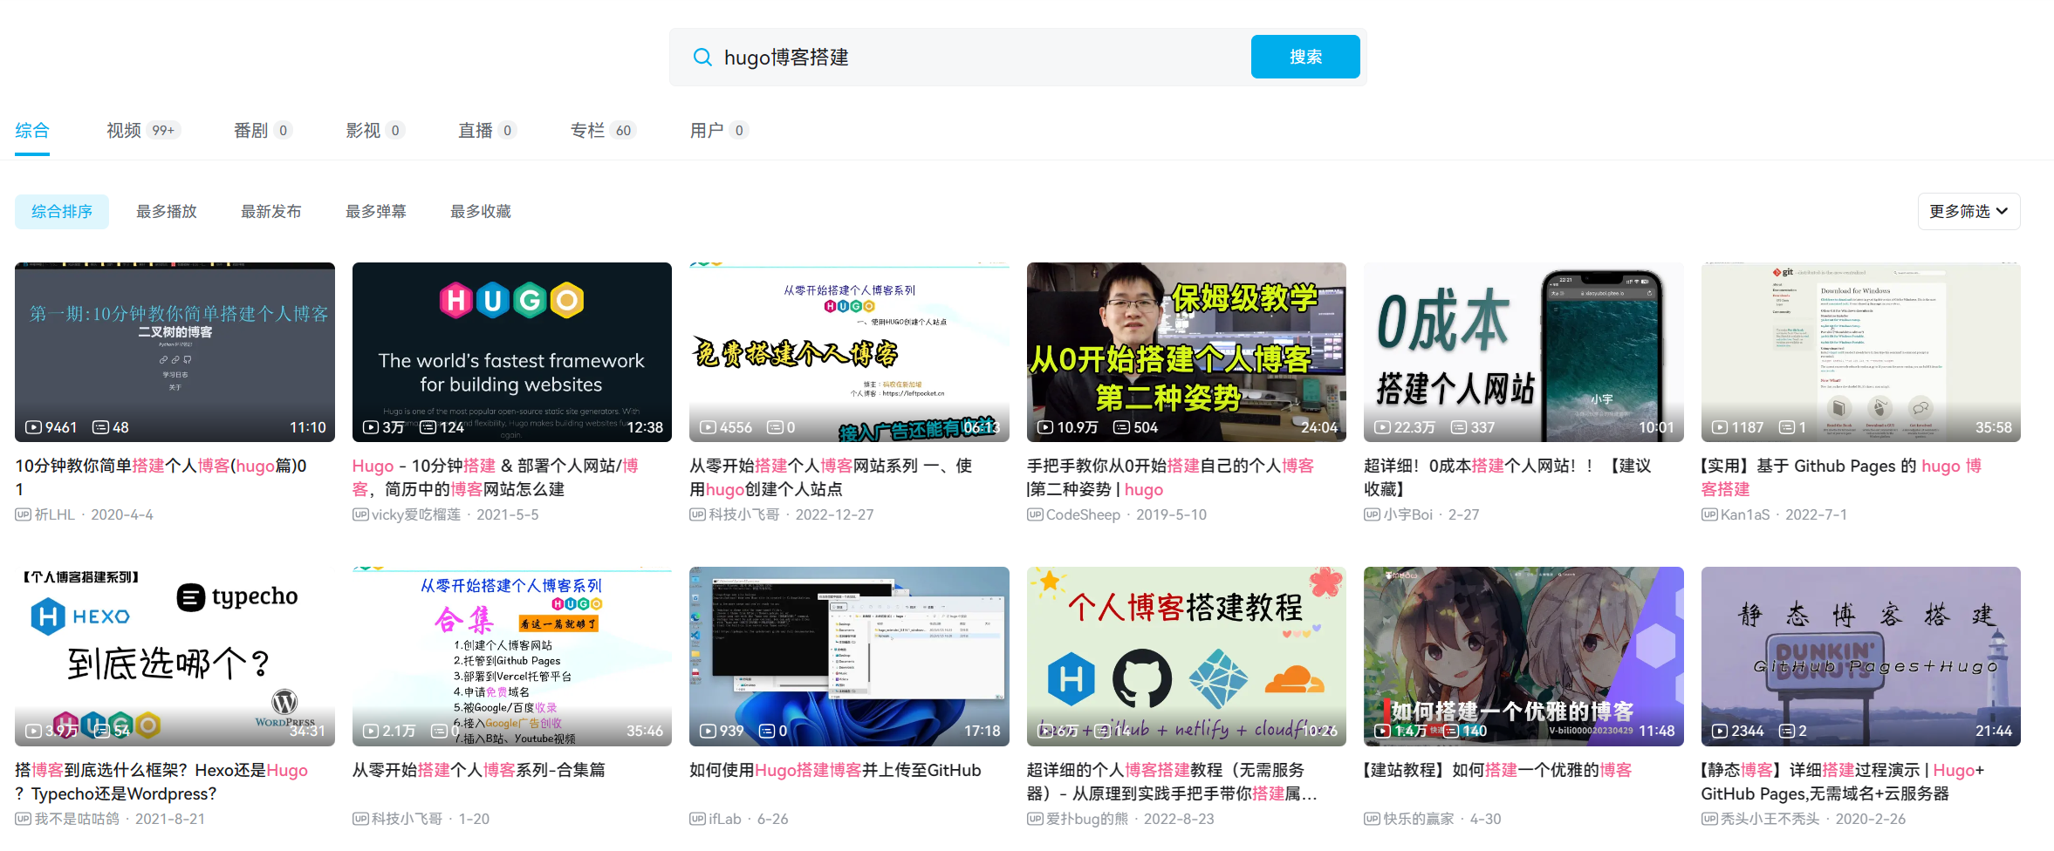Click the UP icon beside CodeSheep
This screenshot has height=851, width=2054.
click(1035, 514)
